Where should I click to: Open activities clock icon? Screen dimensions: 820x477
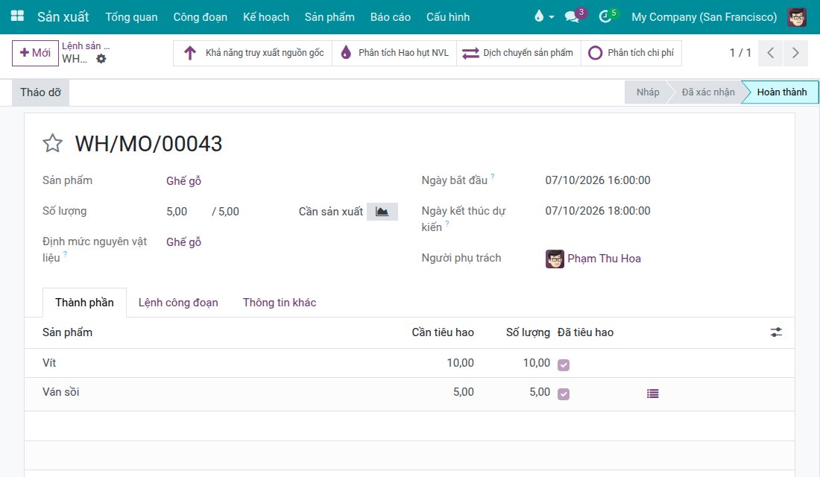(605, 16)
